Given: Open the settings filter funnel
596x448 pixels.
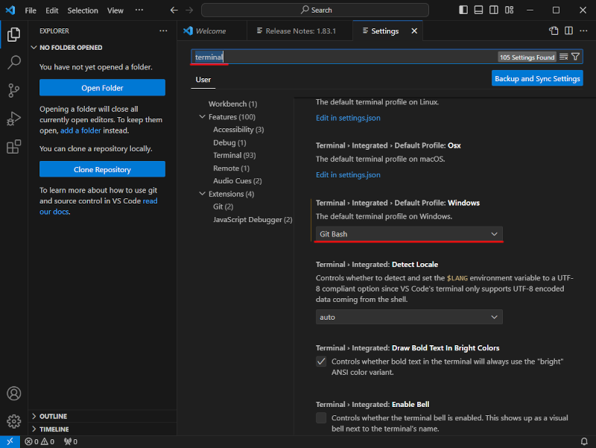Looking at the screenshot, I should click(x=575, y=57).
